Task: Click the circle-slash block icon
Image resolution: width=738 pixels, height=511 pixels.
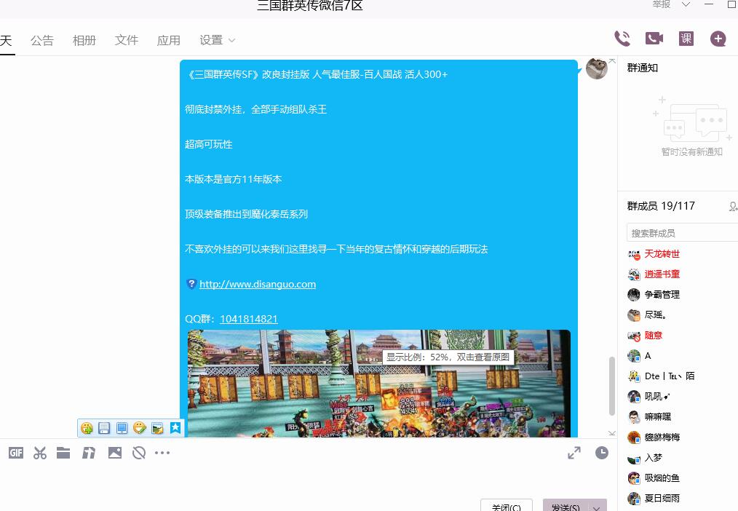Action: pyautogui.click(x=139, y=453)
